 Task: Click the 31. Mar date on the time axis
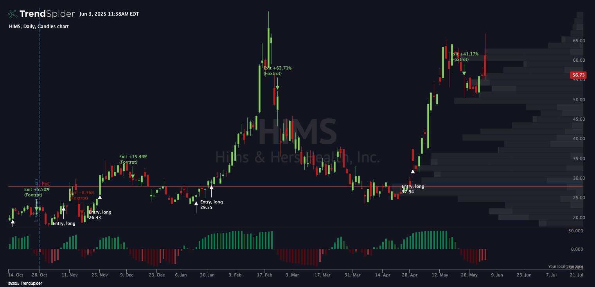(x=352, y=275)
